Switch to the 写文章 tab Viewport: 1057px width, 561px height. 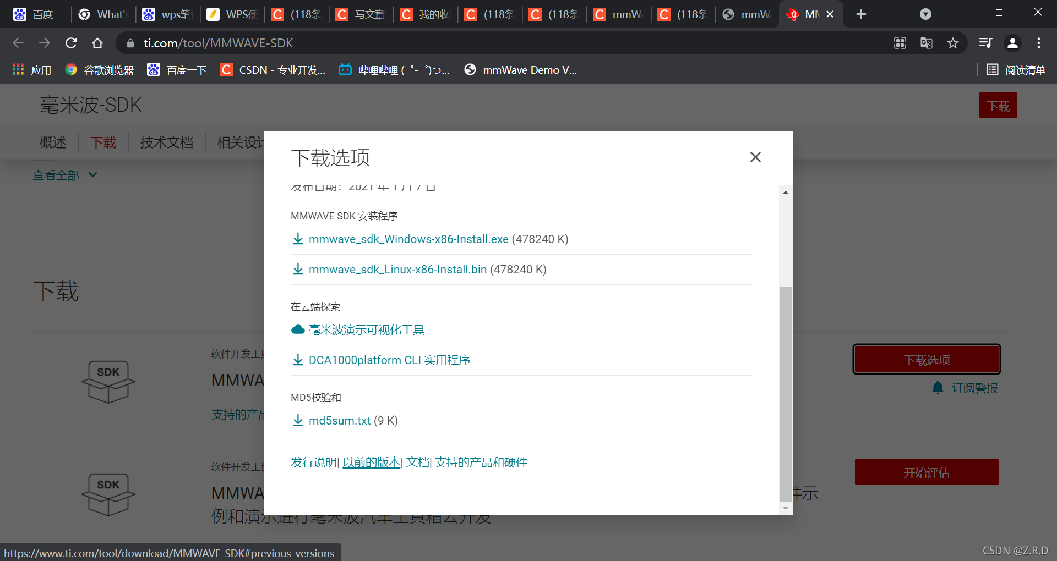(361, 14)
